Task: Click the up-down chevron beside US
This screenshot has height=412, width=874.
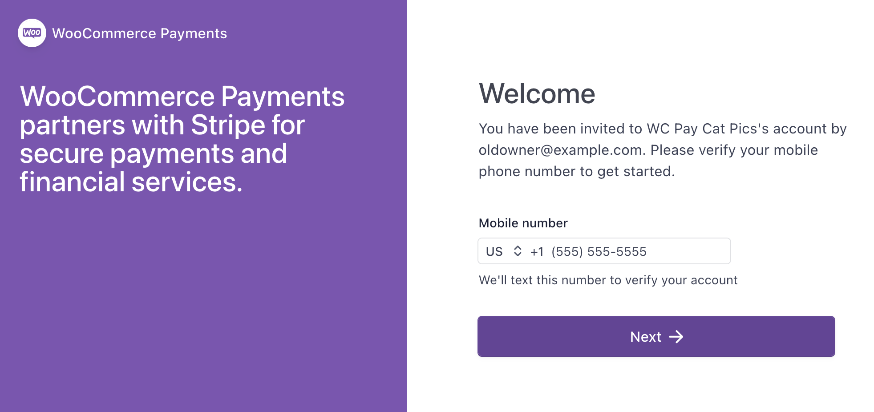Action: pos(517,251)
